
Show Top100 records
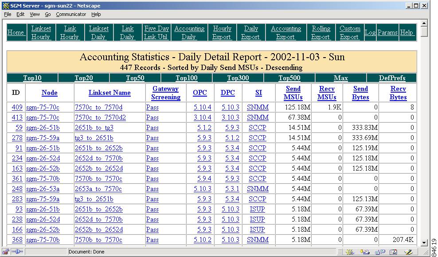pyautogui.click(x=187, y=78)
